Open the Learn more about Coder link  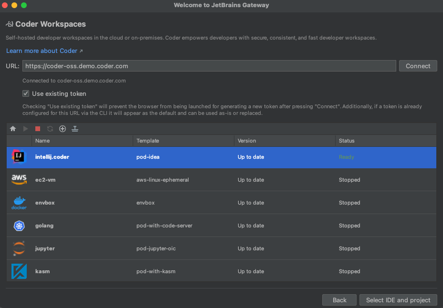42,51
